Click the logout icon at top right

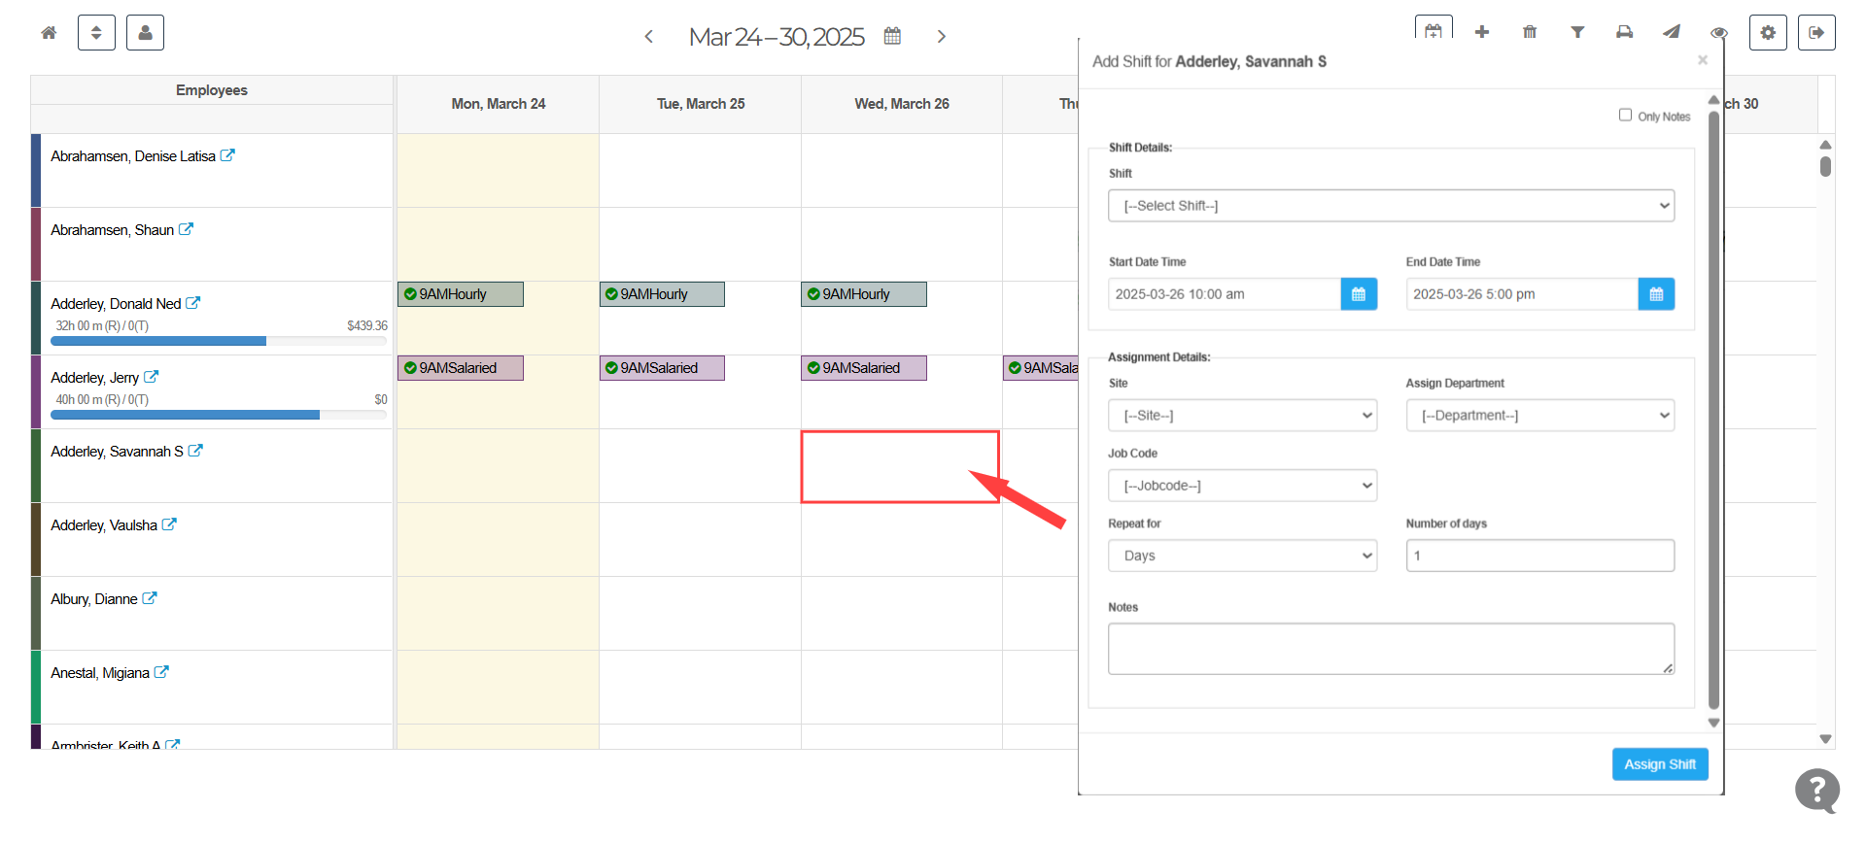1816,32
